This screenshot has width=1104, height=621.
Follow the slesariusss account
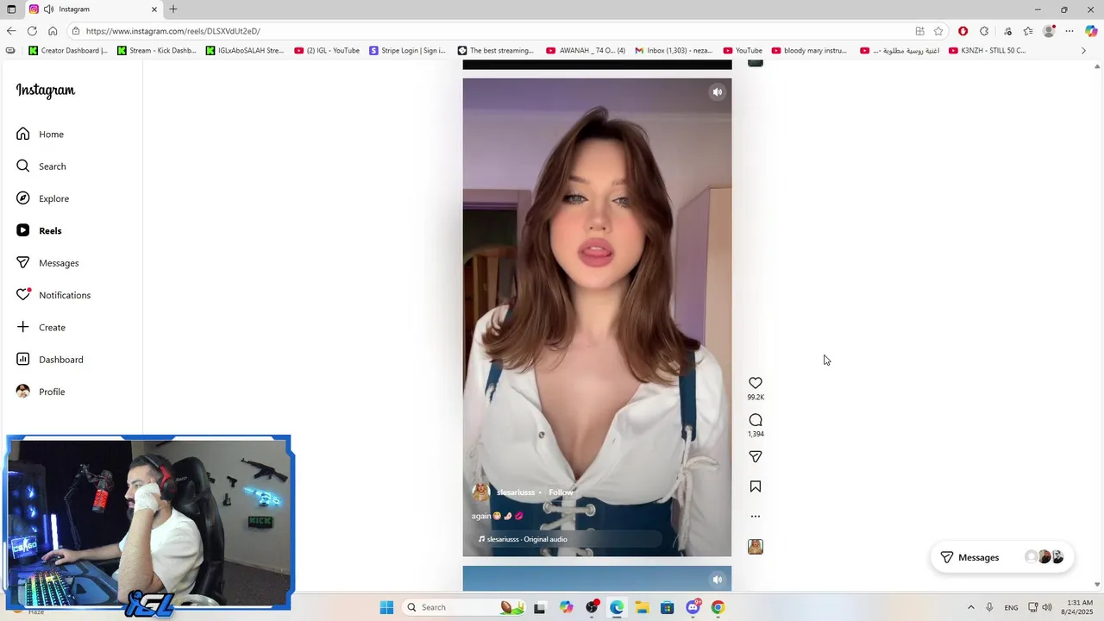(x=561, y=492)
